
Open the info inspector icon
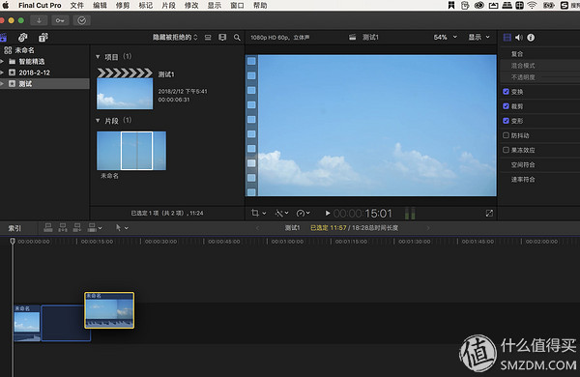[x=531, y=38]
